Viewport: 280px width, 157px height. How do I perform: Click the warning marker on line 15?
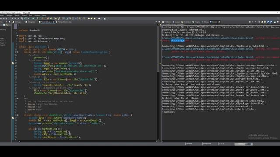click(13, 63)
